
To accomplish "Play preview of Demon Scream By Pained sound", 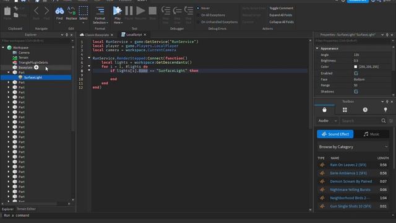I will coord(322,181).
